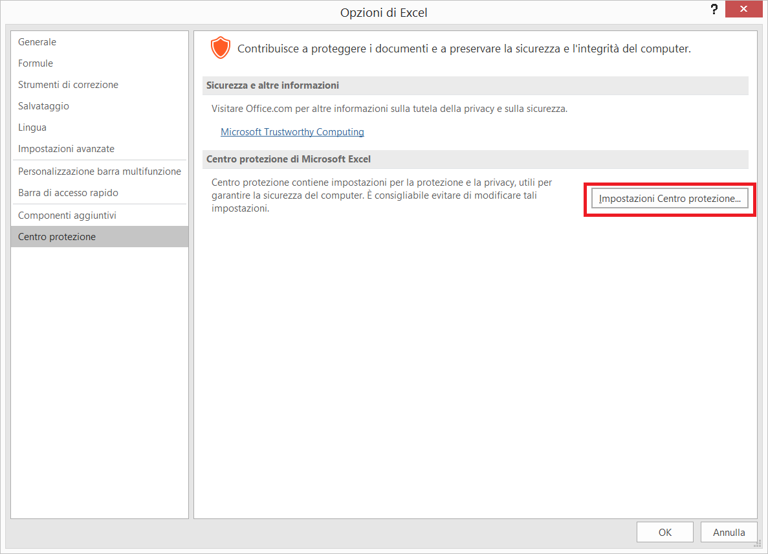
Task: Open the Generale options category
Action: [100, 42]
